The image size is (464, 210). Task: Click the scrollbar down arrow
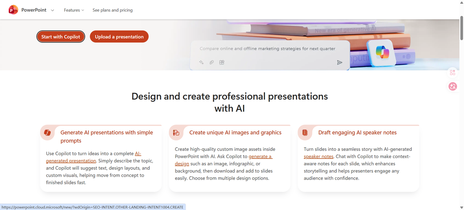(461, 207)
